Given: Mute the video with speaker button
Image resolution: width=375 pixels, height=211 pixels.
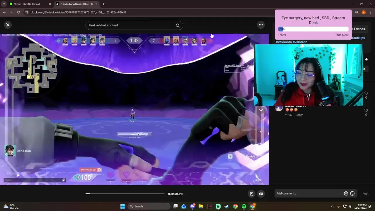Looking at the screenshot, I should 260,194.
